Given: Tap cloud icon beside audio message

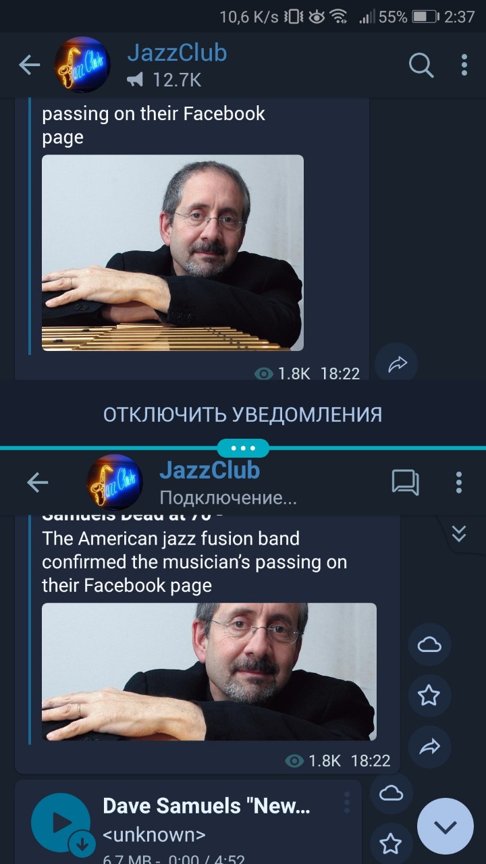Looking at the screenshot, I should point(391,793).
